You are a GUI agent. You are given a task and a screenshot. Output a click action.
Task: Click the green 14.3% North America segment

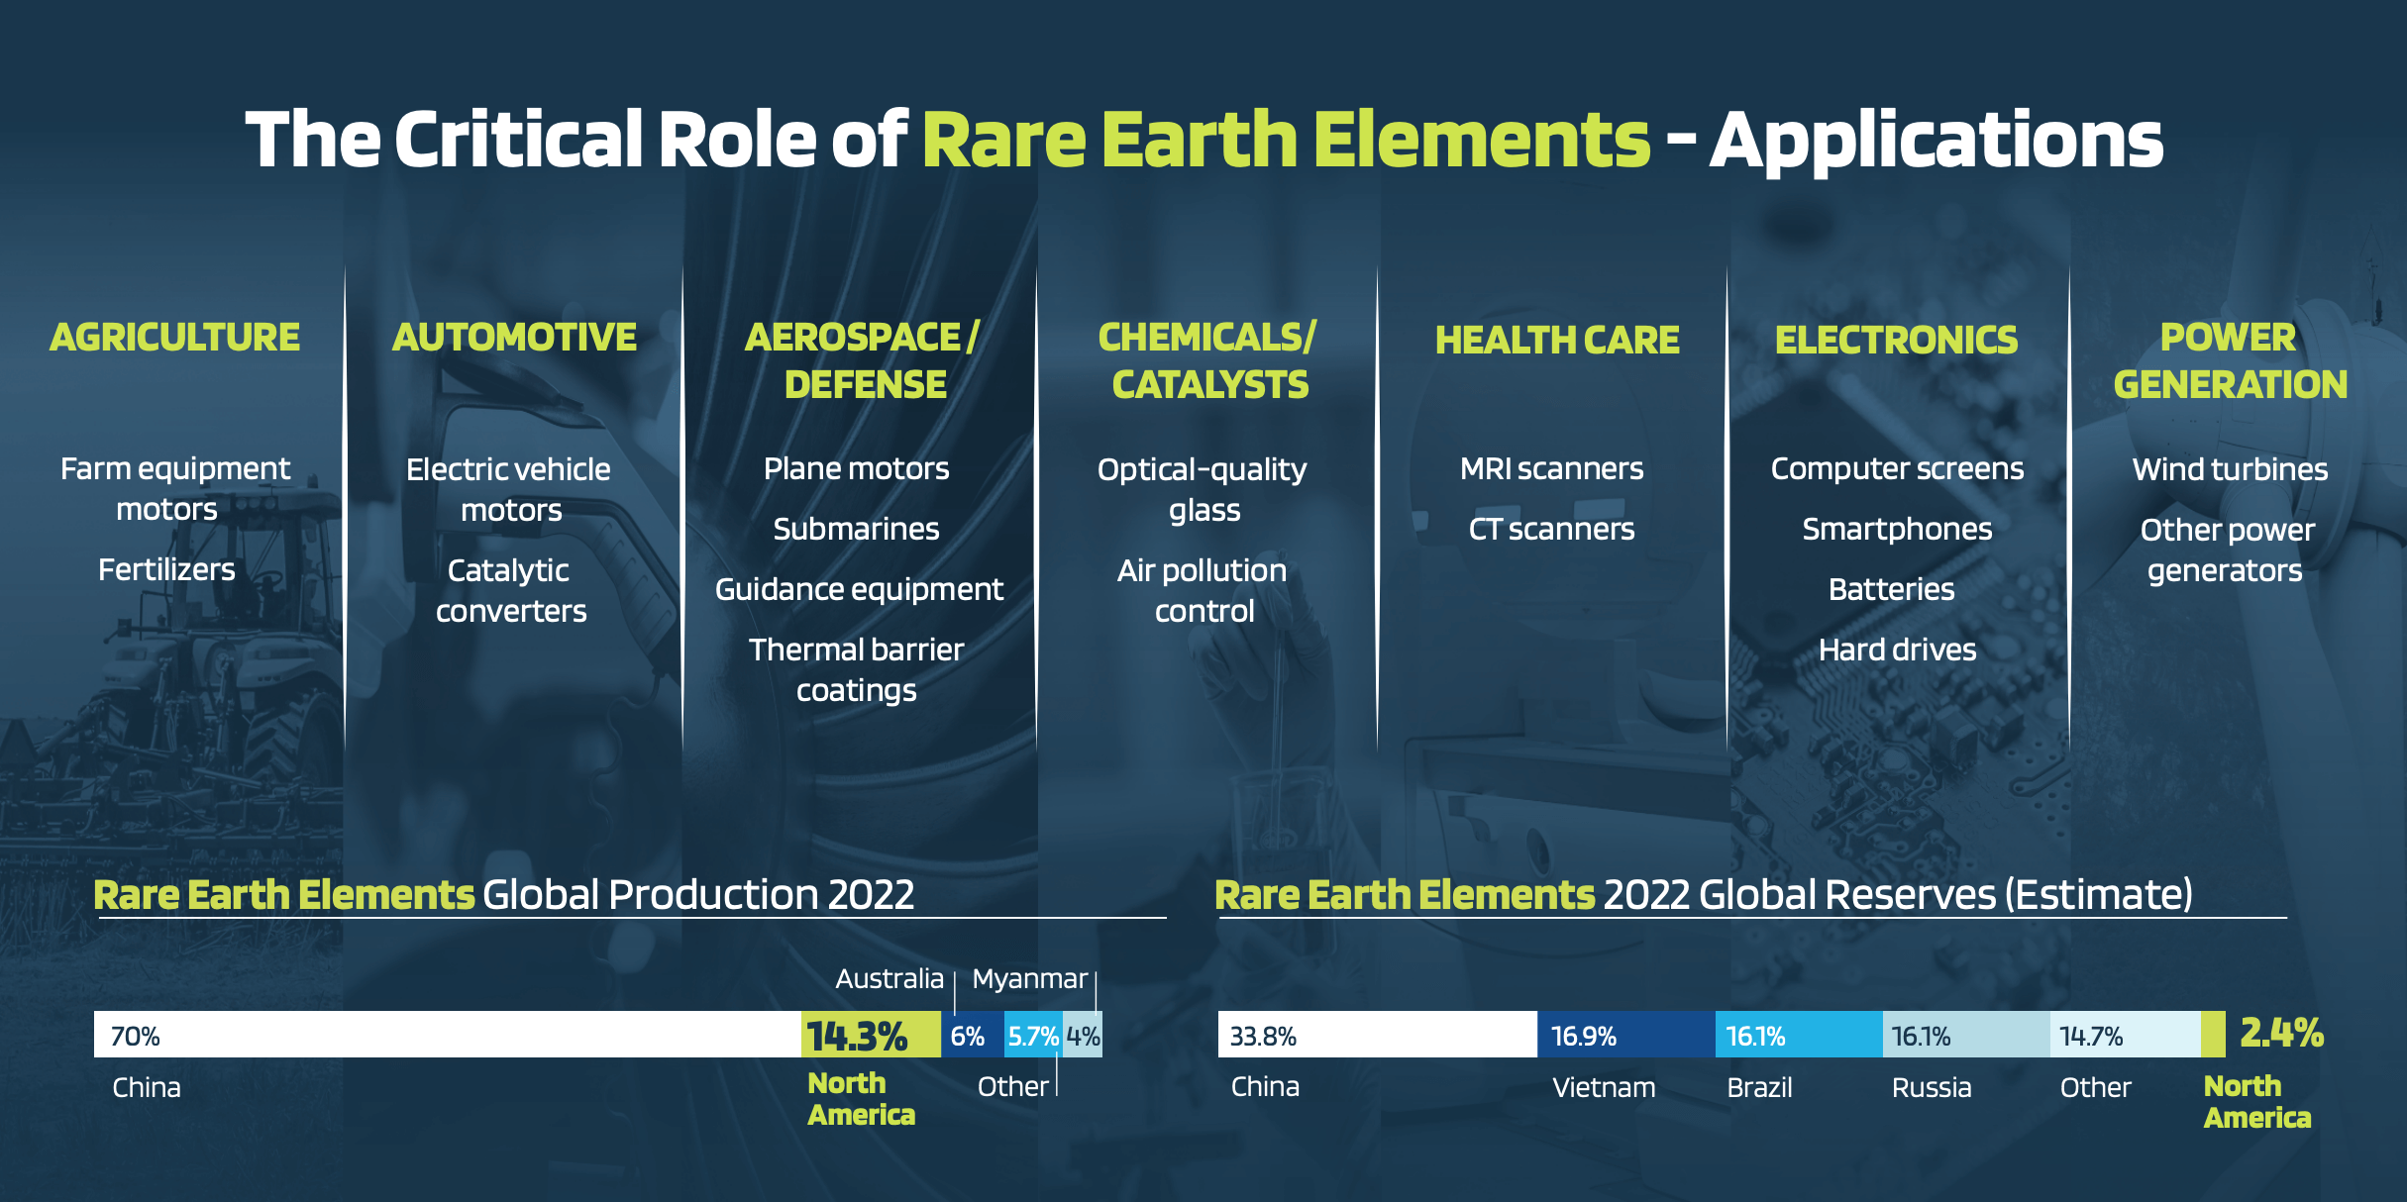tap(871, 1036)
